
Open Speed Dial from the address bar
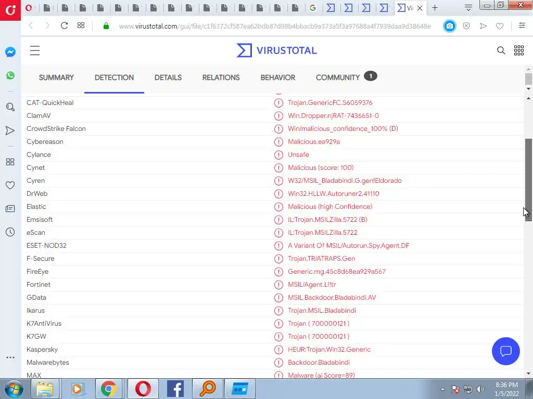pos(81,26)
